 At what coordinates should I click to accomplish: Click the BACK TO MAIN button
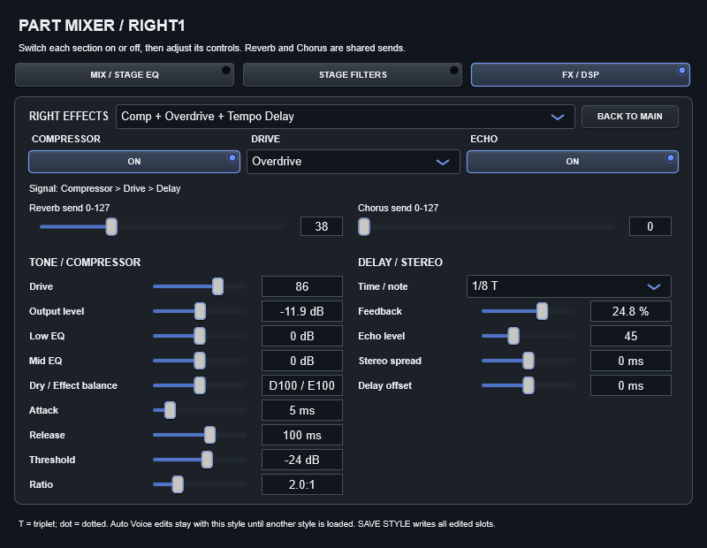click(x=630, y=117)
